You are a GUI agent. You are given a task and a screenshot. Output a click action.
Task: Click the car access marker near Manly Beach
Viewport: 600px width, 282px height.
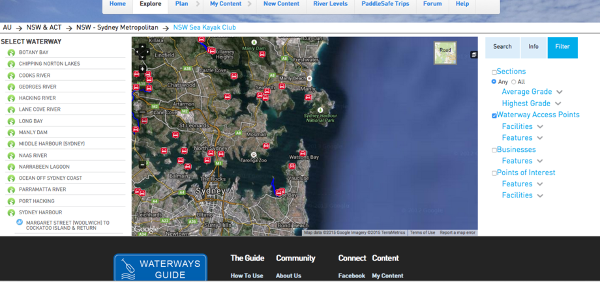tap(282, 86)
